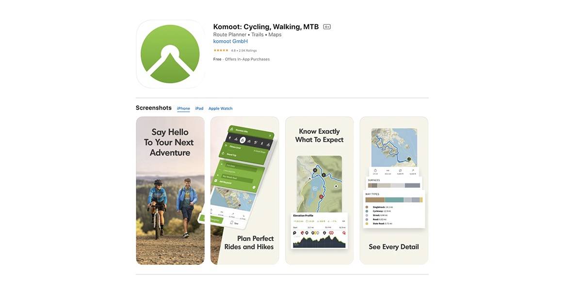Viewport: 582px width, 291px height.
Task: Open the See Every Detail screenshot
Action: point(394,191)
